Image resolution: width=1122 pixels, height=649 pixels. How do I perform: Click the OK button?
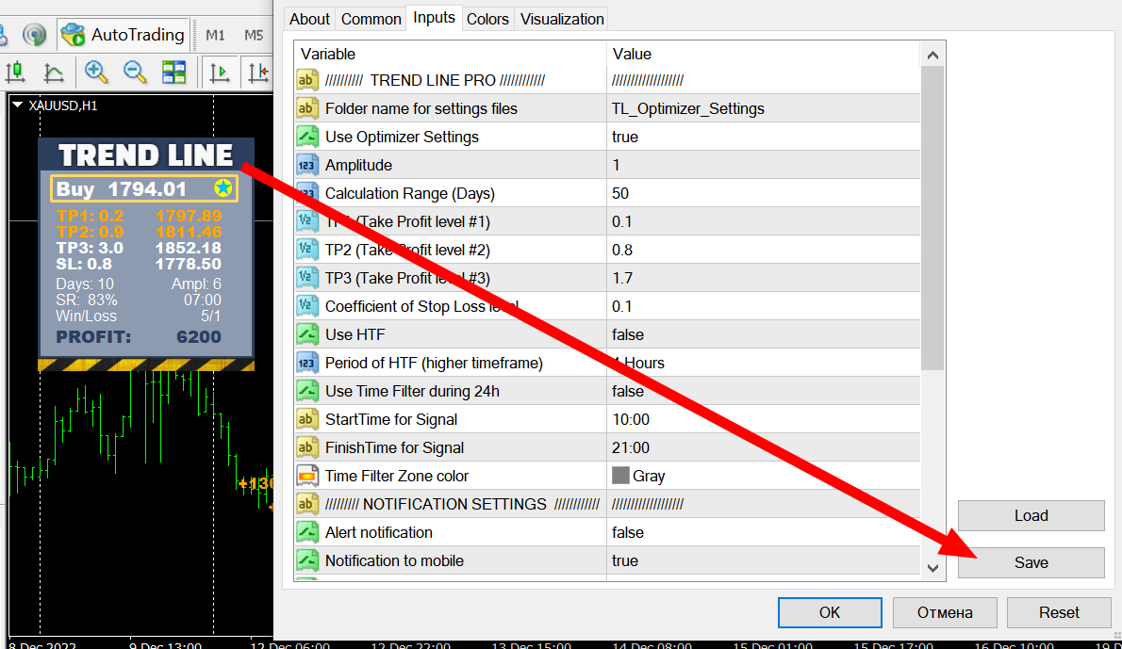tap(830, 612)
